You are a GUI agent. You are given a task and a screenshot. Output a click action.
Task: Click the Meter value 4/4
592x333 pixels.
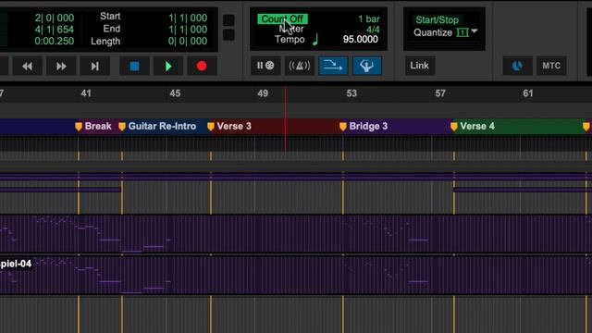click(x=373, y=30)
